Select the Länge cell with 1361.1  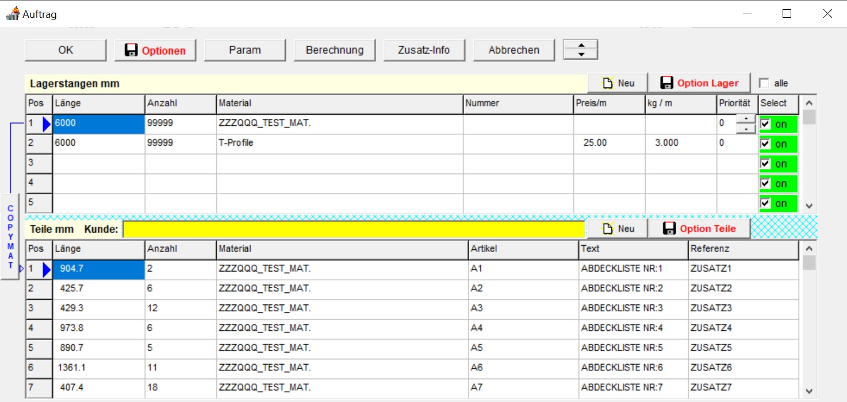pyautogui.click(x=98, y=368)
